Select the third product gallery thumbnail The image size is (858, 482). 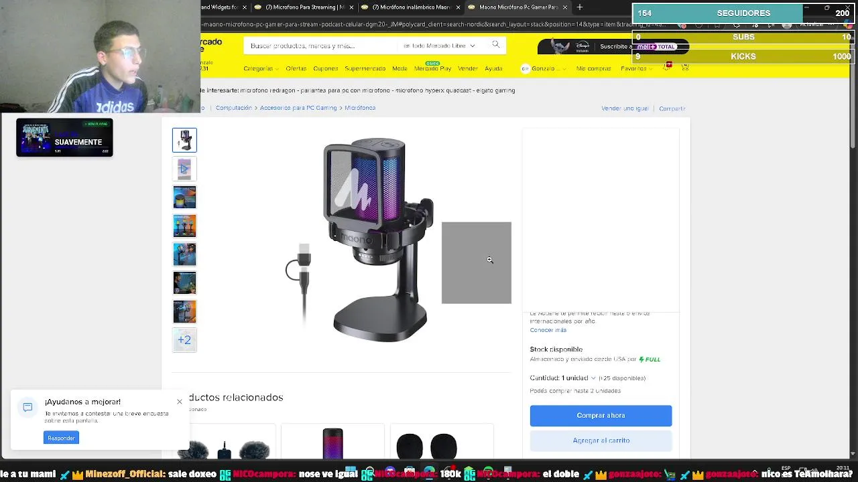(x=184, y=197)
